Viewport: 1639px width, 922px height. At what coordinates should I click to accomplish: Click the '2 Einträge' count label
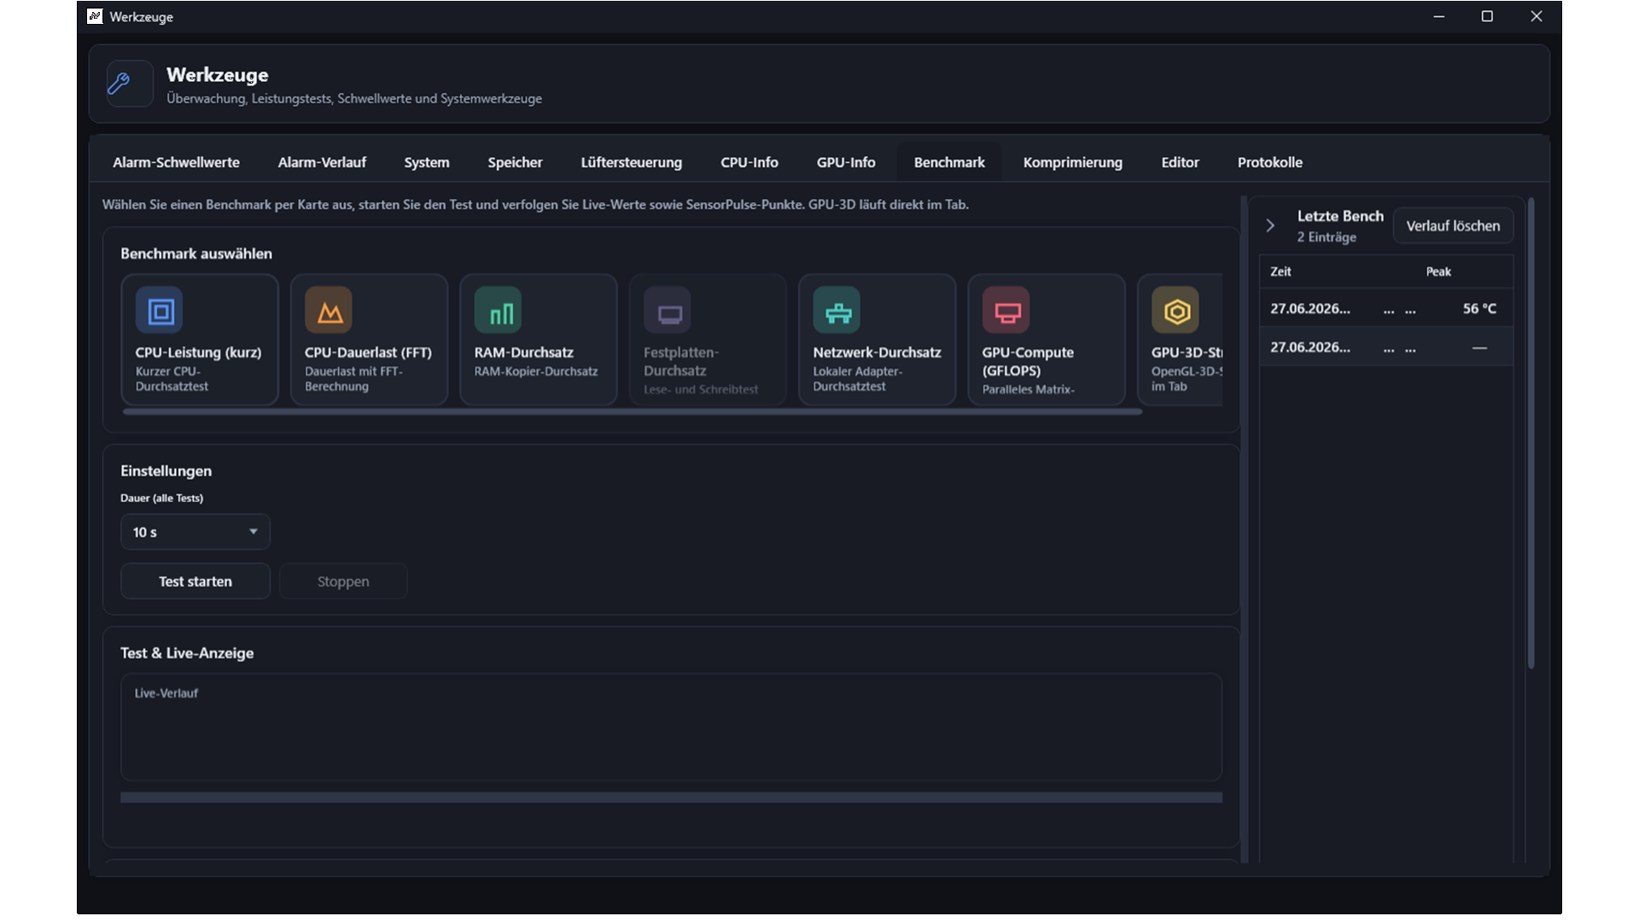tap(1327, 237)
